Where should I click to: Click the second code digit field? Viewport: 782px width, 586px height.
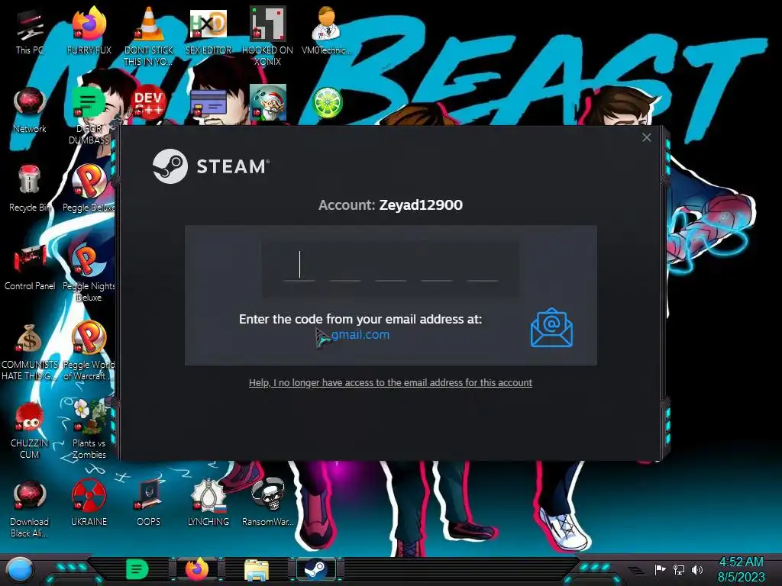[345, 267]
